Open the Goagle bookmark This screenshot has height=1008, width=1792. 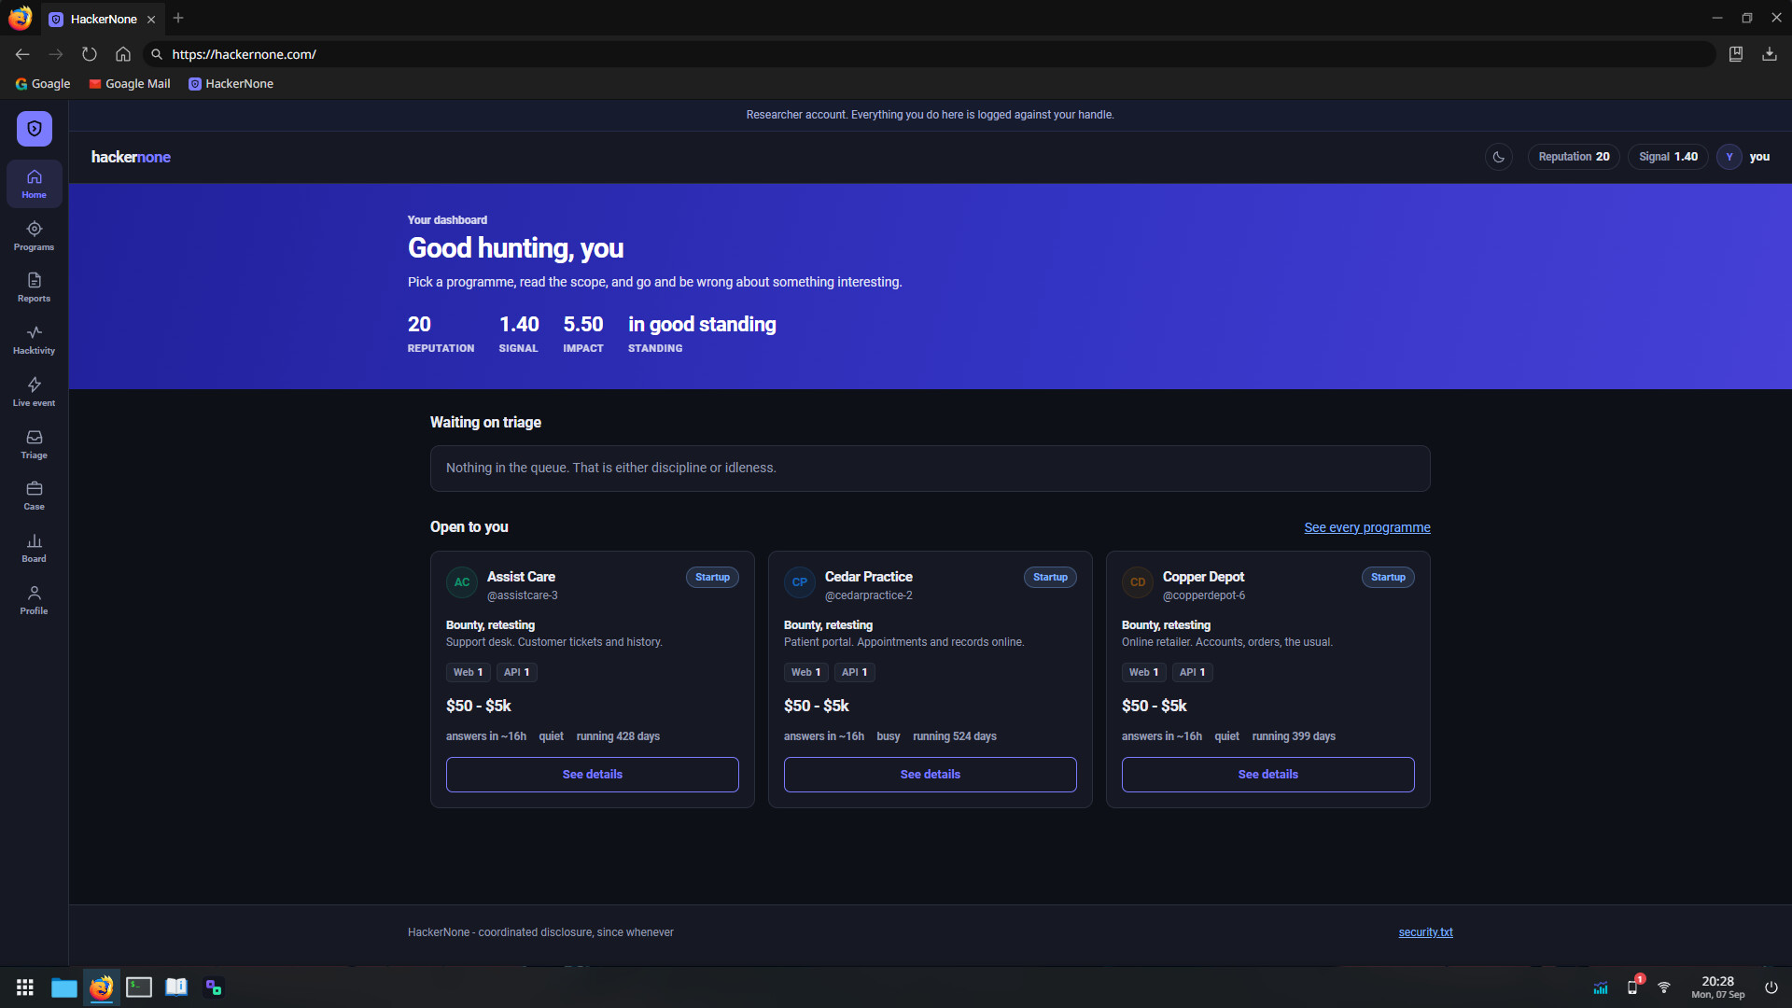[43, 84]
